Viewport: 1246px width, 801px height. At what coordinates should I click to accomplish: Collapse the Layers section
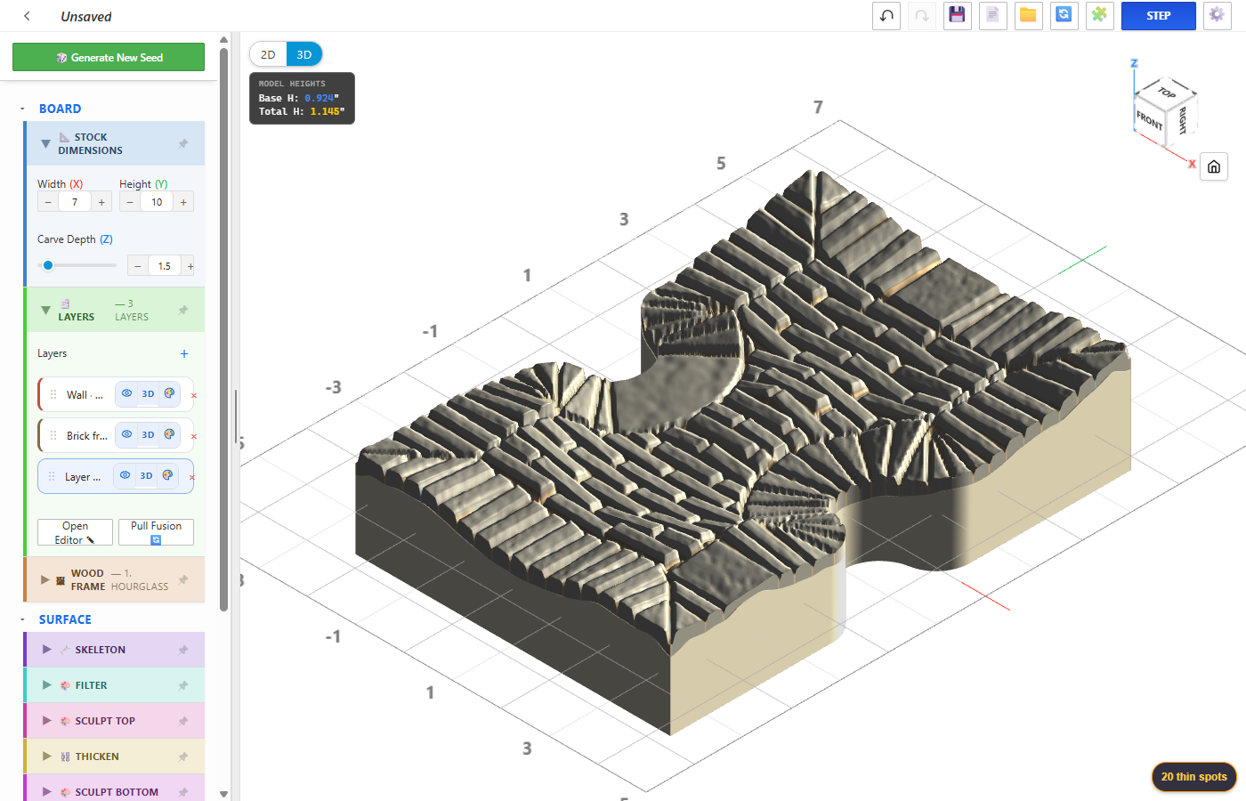coord(45,310)
